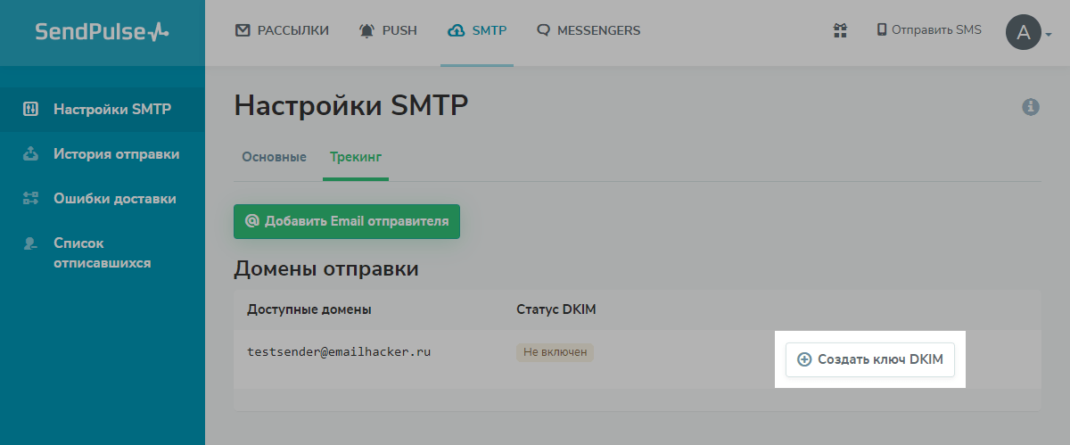Click the info icon near page title
The image size is (1070, 445).
point(1031,107)
